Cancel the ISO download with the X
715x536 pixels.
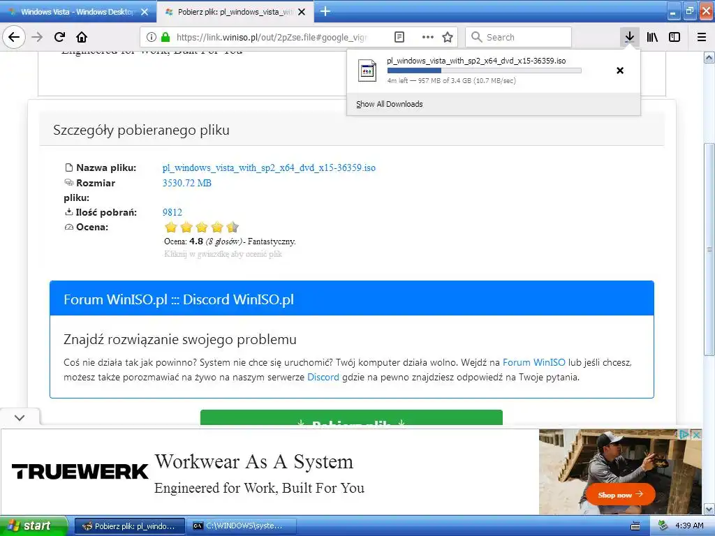pos(620,70)
